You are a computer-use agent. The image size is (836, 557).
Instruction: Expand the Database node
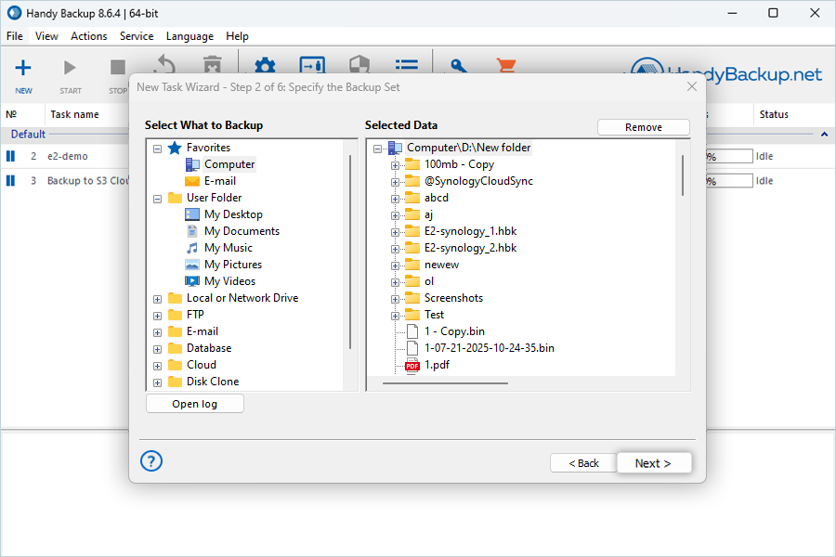pyautogui.click(x=157, y=349)
